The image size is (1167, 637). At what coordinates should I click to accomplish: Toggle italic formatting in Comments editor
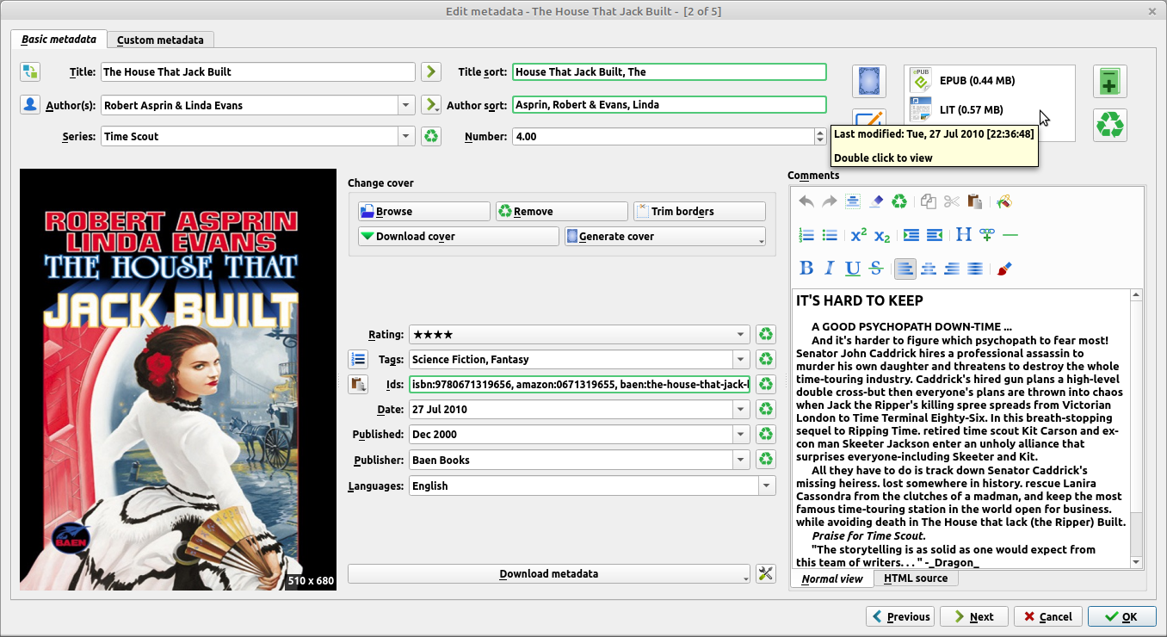point(830,269)
